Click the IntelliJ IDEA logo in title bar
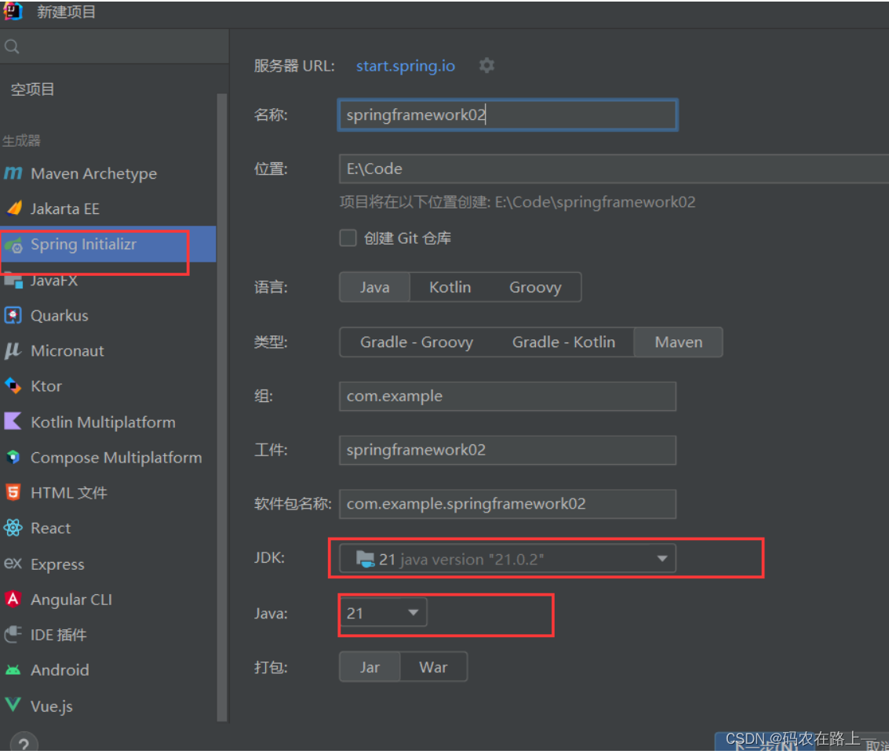Image resolution: width=889 pixels, height=754 pixels. pyautogui.click(x=13, y=11)
